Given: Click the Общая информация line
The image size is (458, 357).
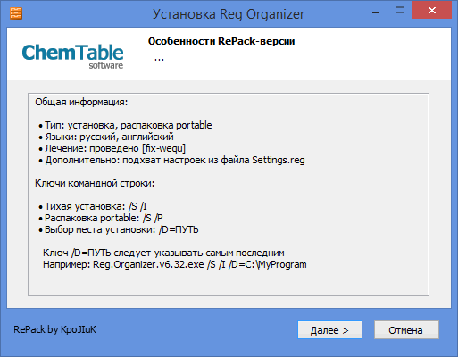Looking at the screenshot, I should [81, 102].
